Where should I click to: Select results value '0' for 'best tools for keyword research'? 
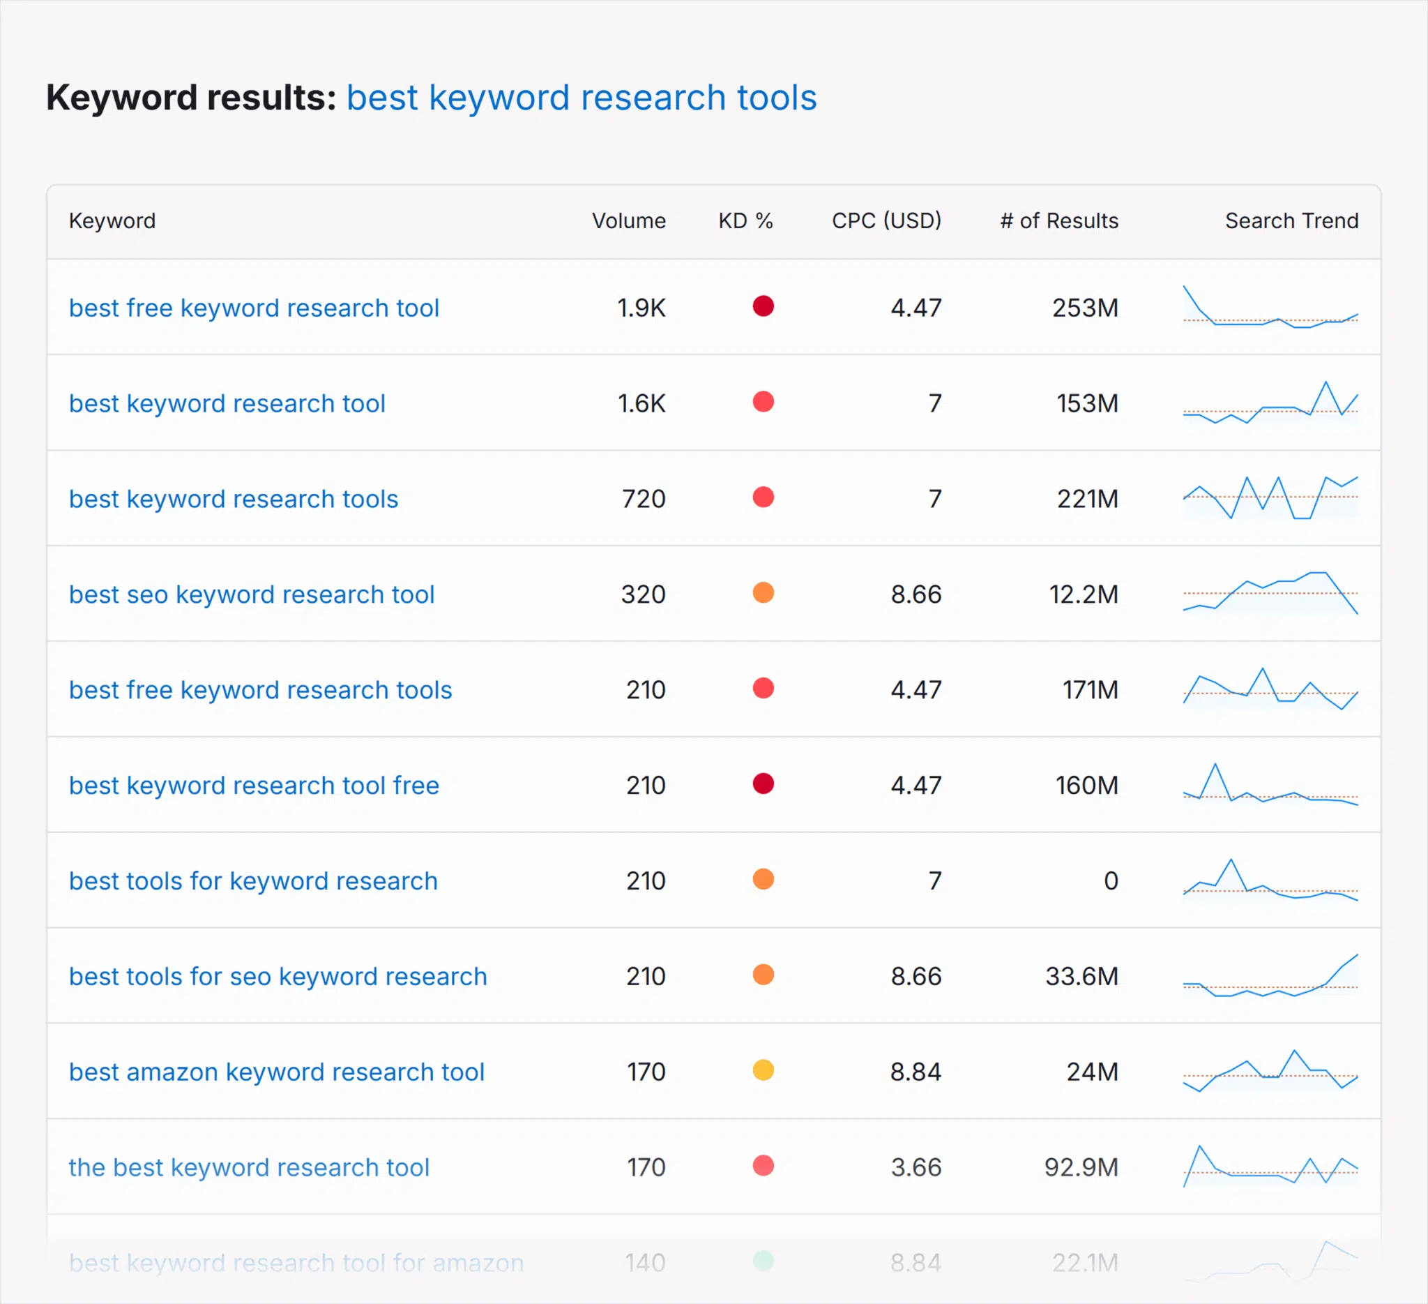(x=1111, y=881)
